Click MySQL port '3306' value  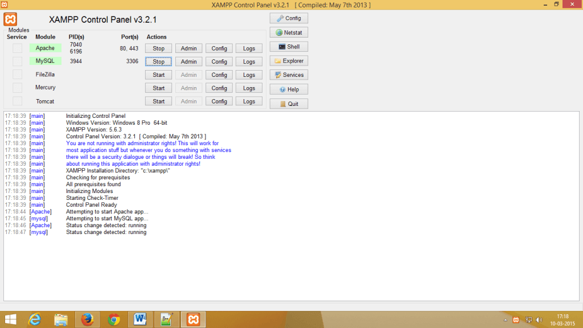[132, 61]
